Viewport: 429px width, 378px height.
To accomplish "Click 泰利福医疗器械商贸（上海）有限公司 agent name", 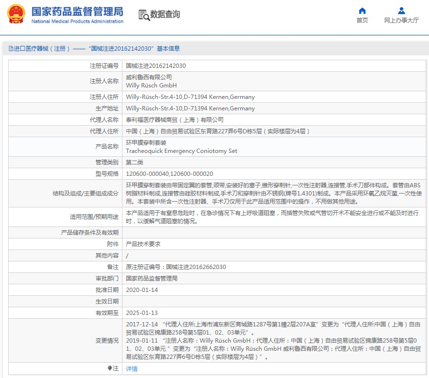I will coord(175,120).
